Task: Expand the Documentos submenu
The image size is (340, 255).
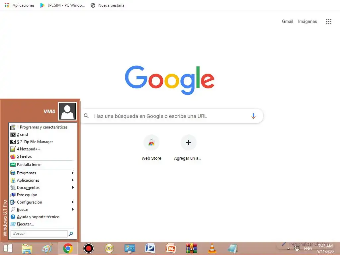Action: (x=42, y=188)
